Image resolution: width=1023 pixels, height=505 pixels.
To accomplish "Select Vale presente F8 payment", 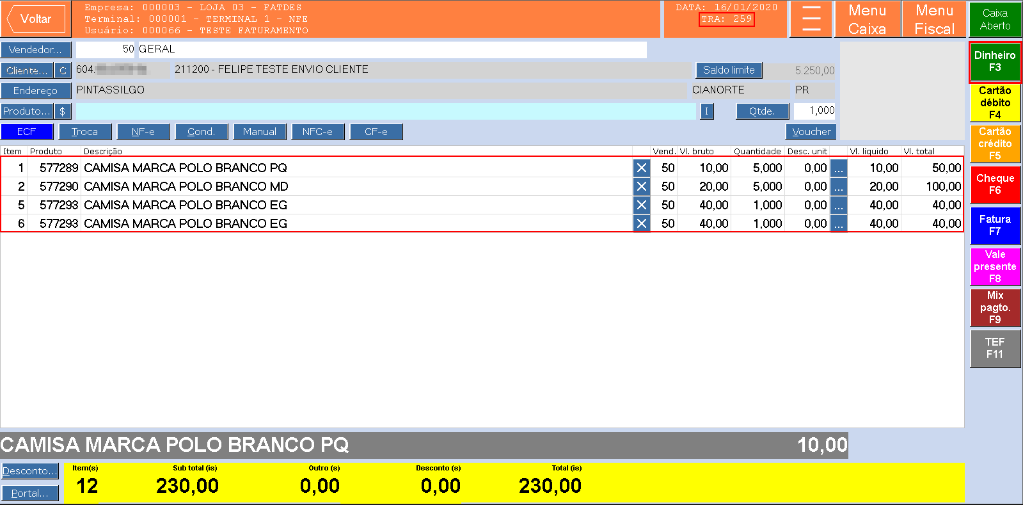I will 995,267.
